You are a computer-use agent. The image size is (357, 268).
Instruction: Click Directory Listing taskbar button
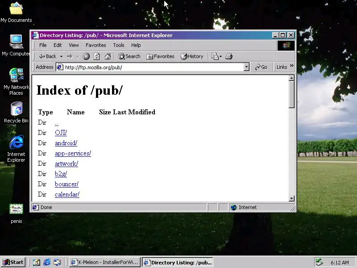178,262
